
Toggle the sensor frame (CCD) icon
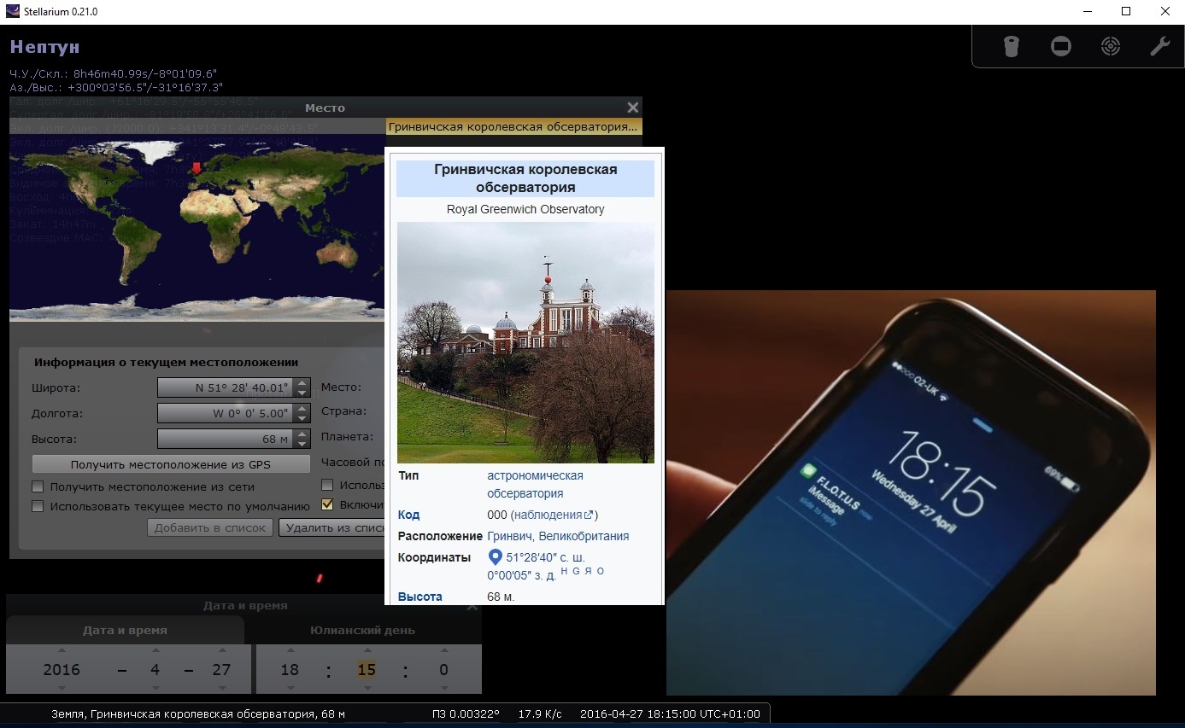pyautogui.click(x=1061, y=46)
